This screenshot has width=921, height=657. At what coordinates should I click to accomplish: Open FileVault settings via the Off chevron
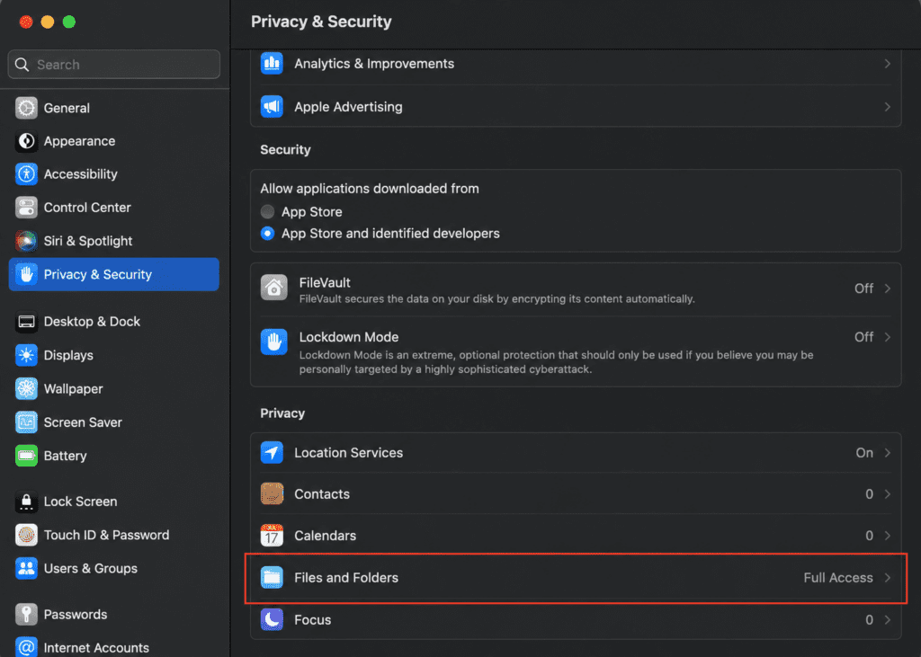(x=887, y=289)
